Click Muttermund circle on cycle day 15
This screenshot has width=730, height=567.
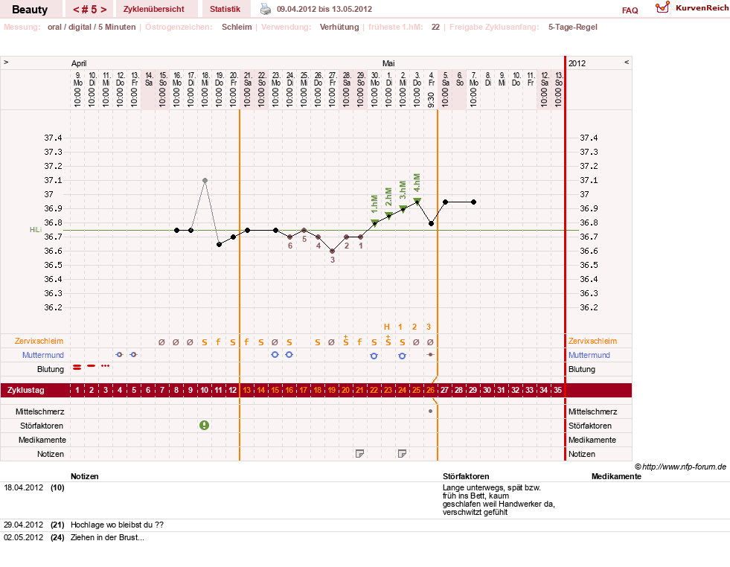[275, 355]
